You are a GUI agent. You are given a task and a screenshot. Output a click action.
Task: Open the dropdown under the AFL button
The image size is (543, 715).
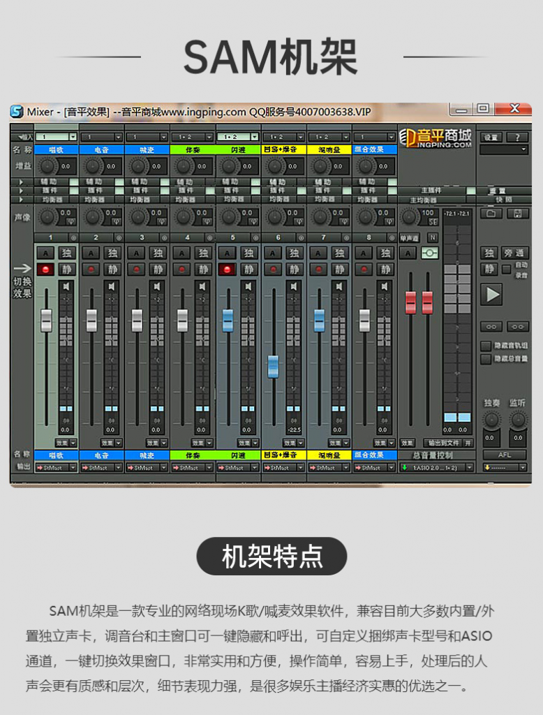pos(505,467)
